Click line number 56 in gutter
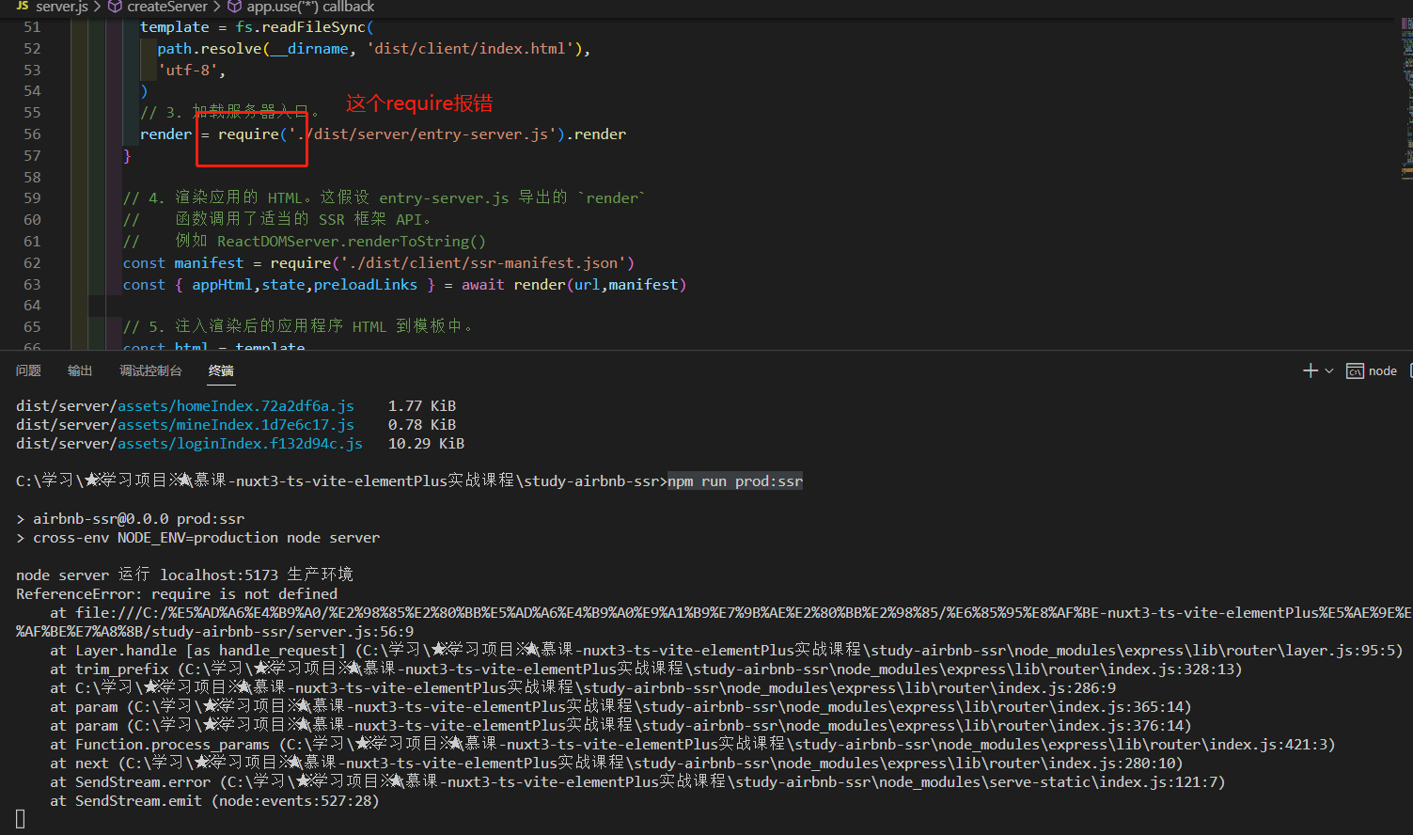1413x835 pixels. coord(32,134)
